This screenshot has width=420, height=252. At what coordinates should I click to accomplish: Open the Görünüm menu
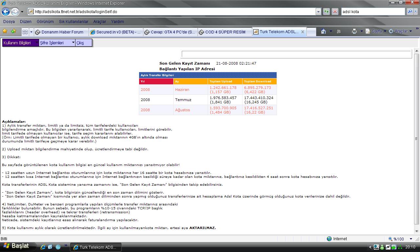[45, 21]
